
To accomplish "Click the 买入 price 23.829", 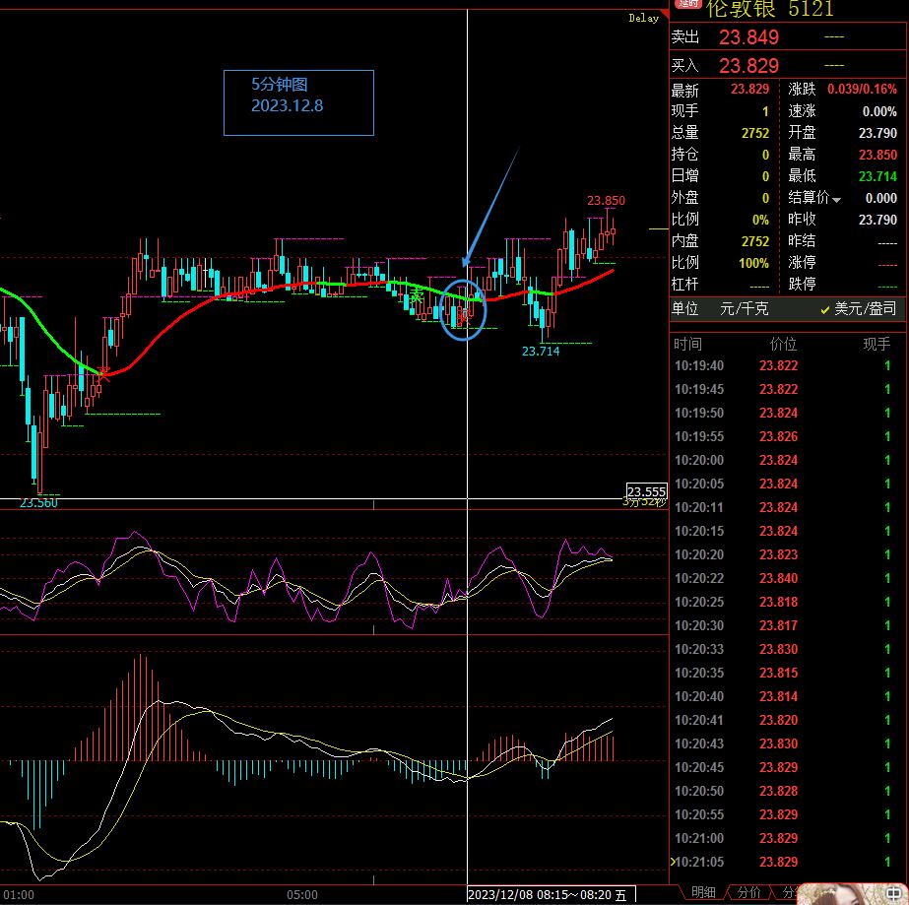I will (x=748, y=66).
